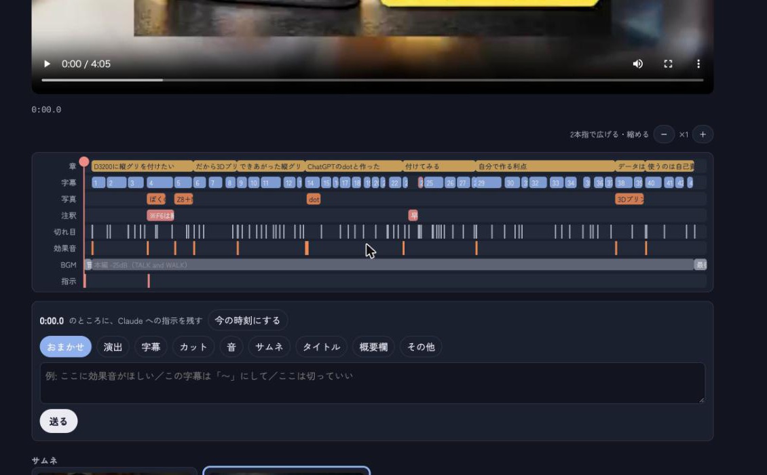Select subtitle block 4 on the 字幕 track
The width and height of the screenshot is (767, 475).
click(160, 183)
